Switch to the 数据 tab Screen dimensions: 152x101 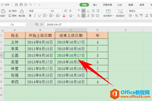(131, 5)
